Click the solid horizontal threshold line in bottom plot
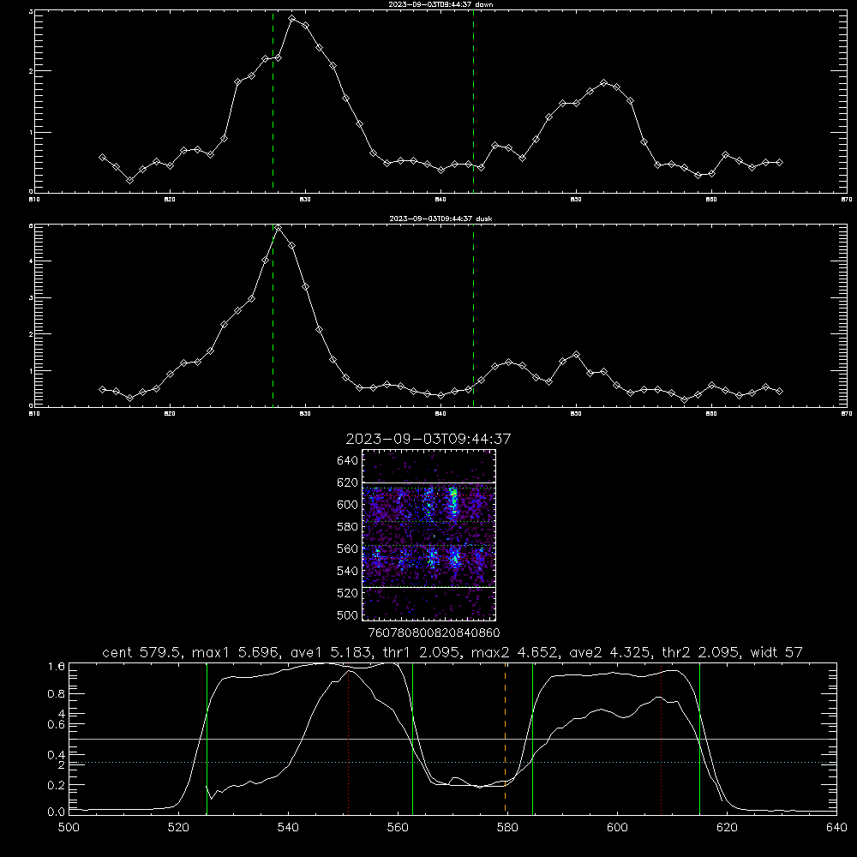The width and height of the screenshot is (857, 857). [x=452, y=739]
